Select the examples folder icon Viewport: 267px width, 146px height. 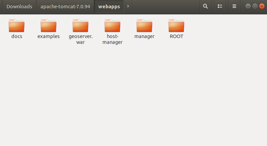[48, 26]
